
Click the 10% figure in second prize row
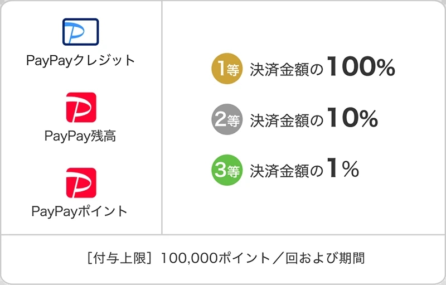(x=352, y=118)
